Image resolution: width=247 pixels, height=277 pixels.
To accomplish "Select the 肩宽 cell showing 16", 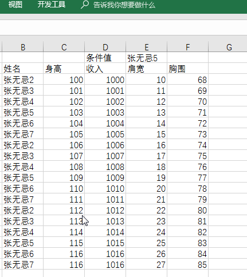I will tap(147, 145).
